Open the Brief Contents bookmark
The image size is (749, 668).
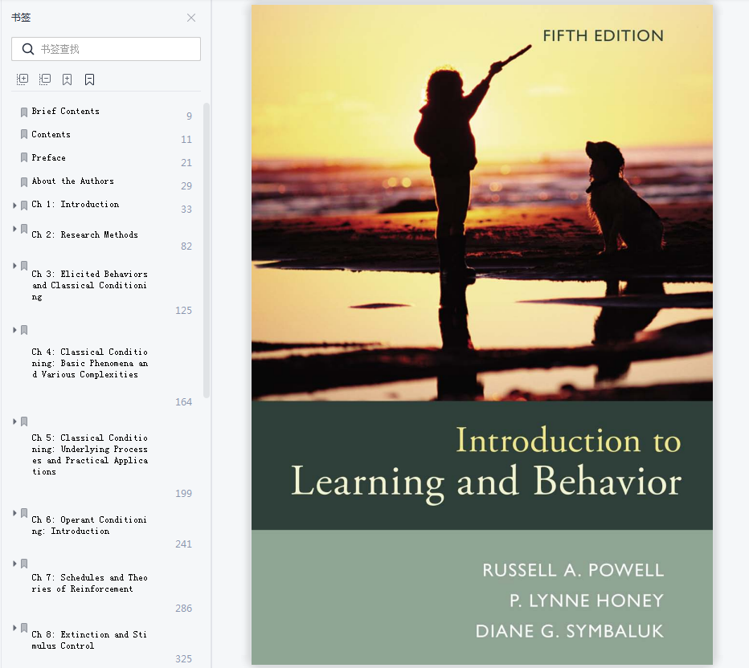click(65, 111)
